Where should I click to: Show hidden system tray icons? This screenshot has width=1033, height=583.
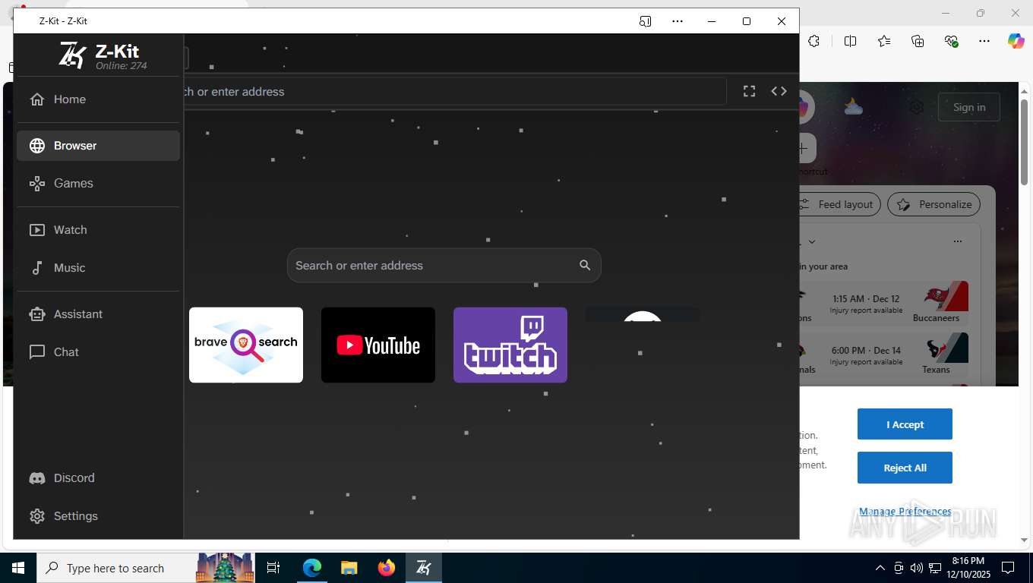point(880,568)
